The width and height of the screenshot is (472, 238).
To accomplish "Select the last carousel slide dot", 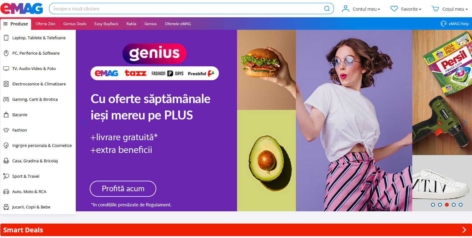I will (x=461, y=205).
